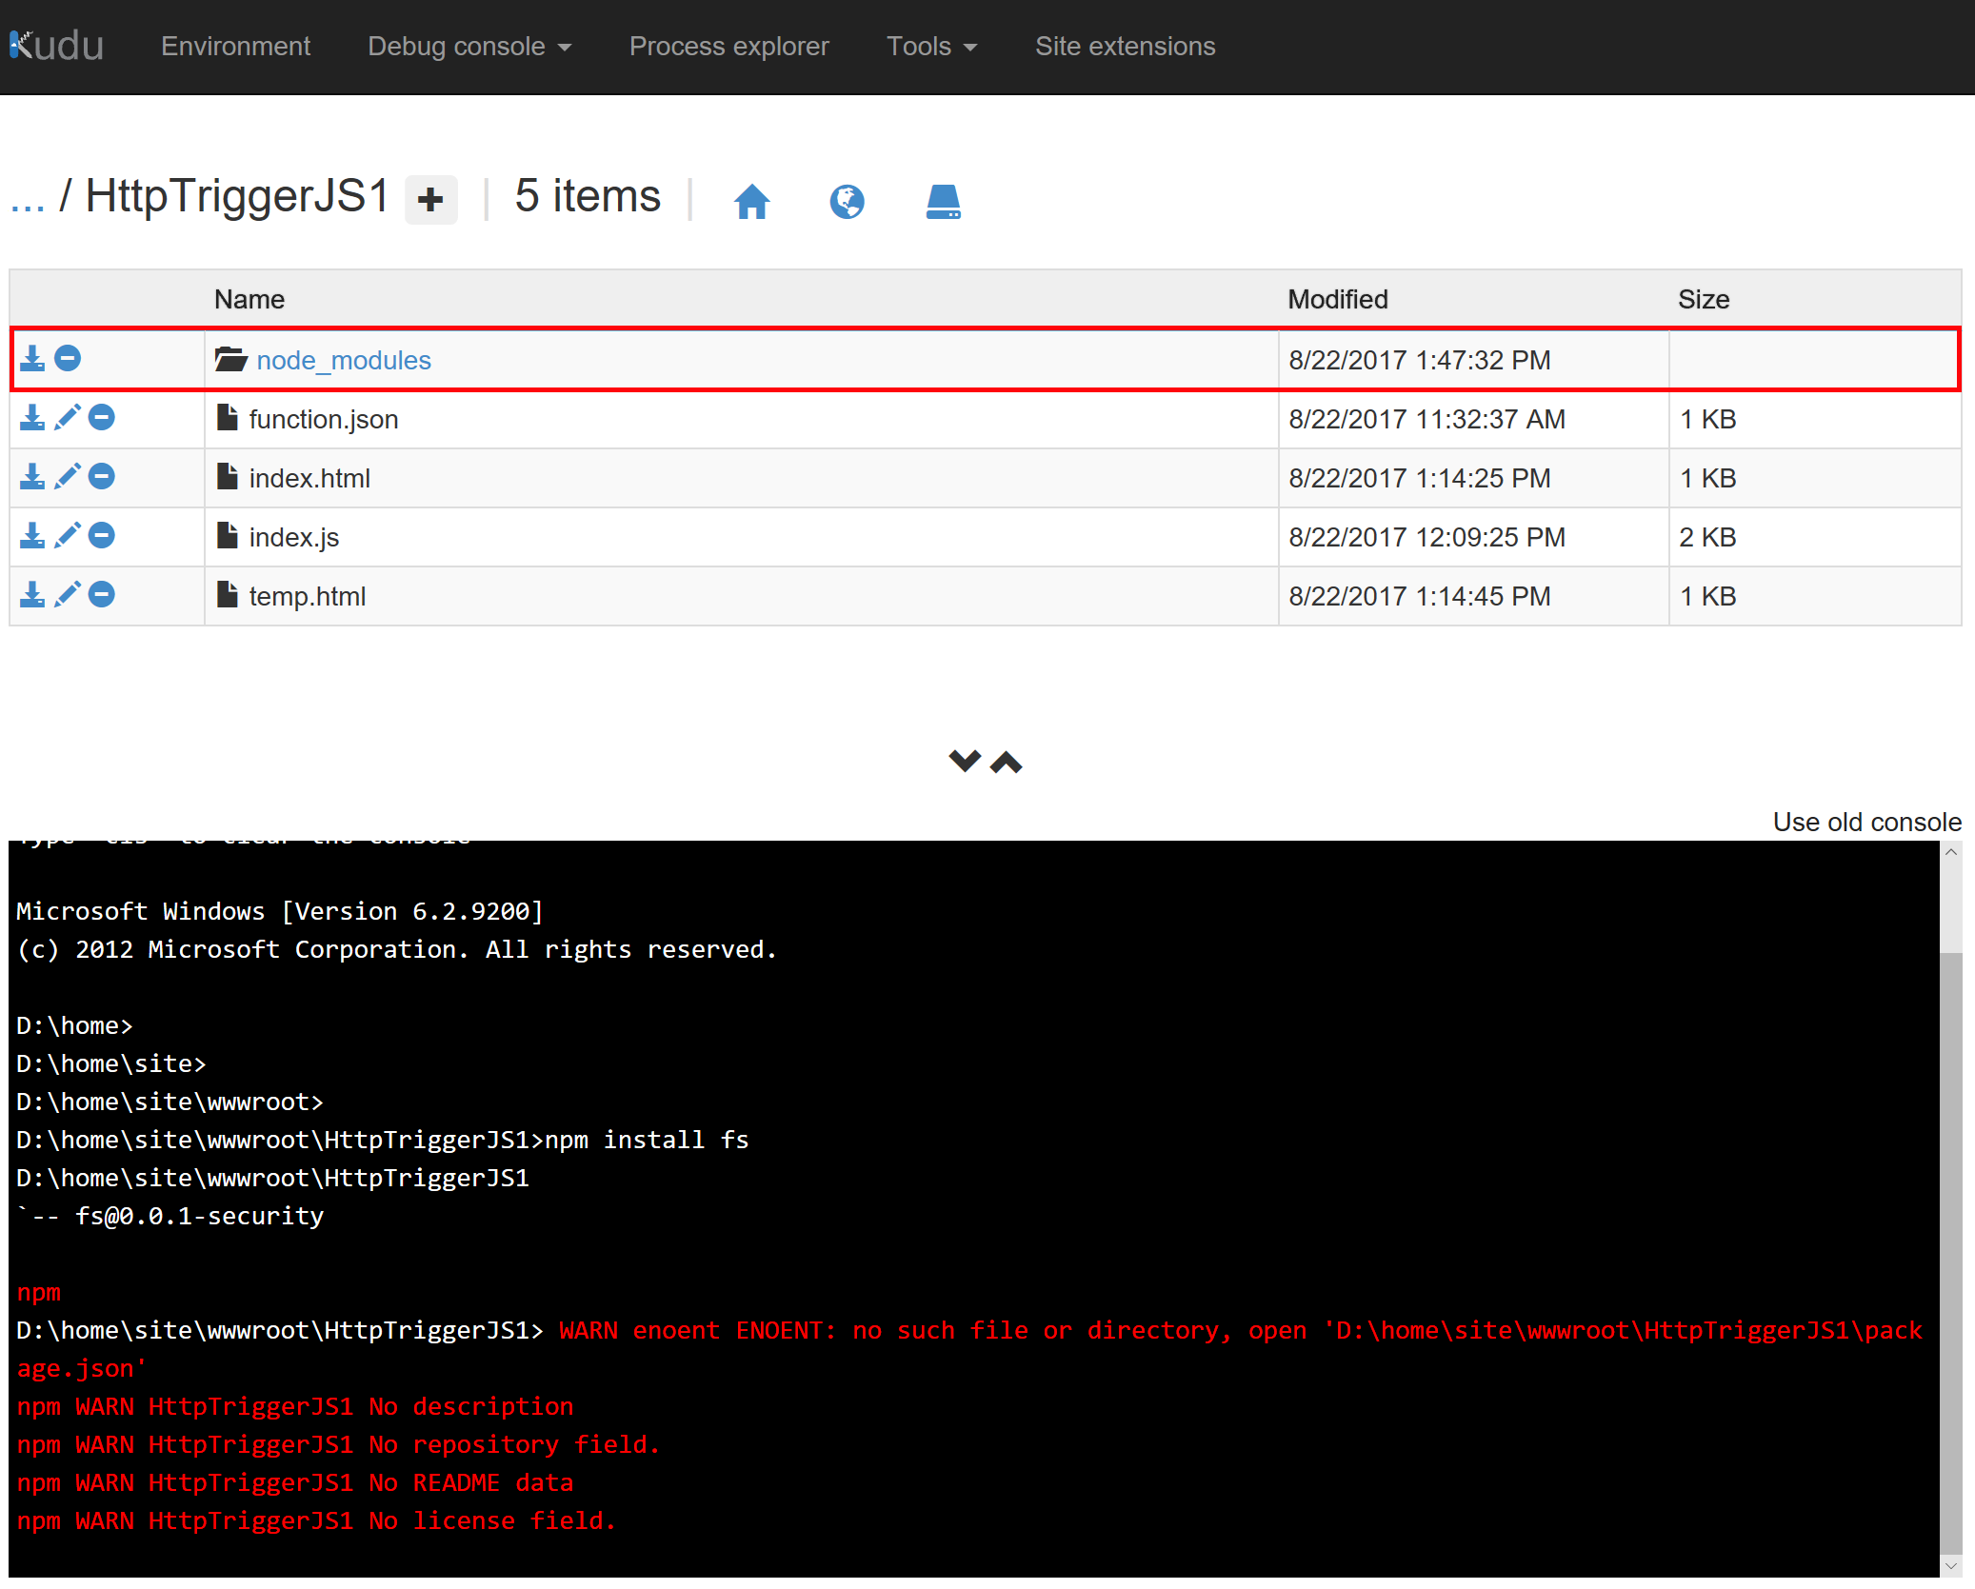
Task: Click the Microsoft Windows version line
Action: tap(280, 911)
